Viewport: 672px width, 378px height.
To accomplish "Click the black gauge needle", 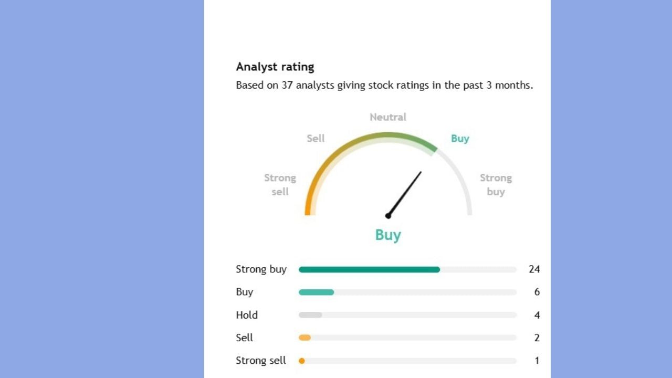I will click(405, 194).
